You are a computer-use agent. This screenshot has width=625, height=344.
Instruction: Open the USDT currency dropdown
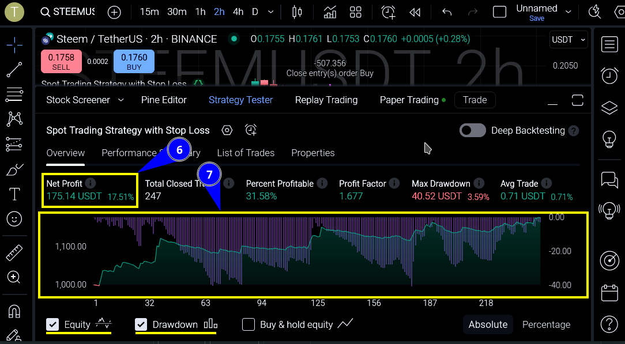(x=568, y=40)
